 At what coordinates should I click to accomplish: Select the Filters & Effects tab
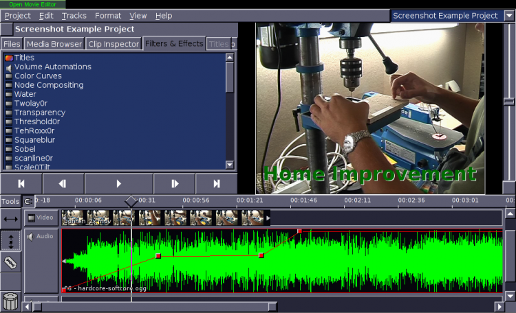click(174, 43)
